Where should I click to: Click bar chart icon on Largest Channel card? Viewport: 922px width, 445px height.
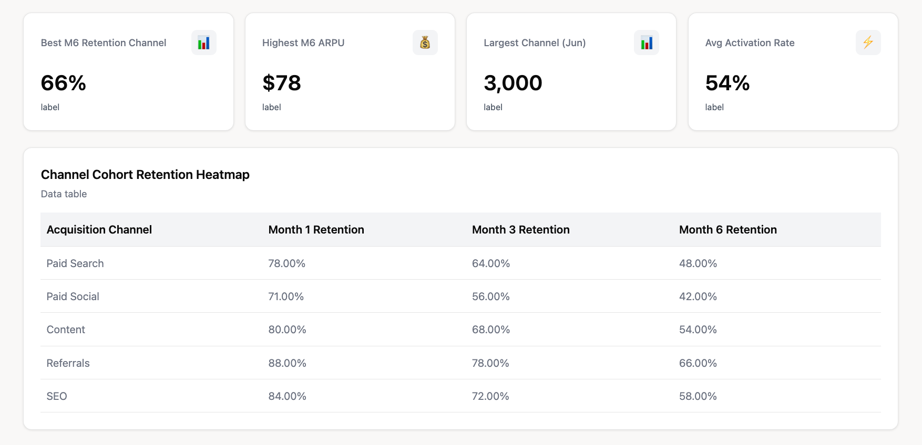tap(647, 43)
